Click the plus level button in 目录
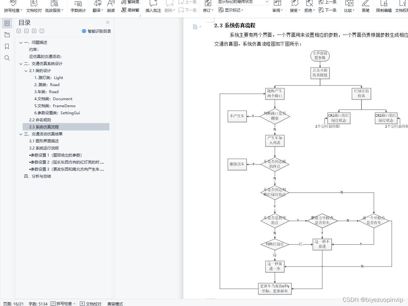The image size is (408, 306). tap(34, 31)
